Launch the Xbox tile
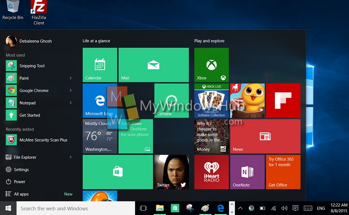This screenshot has height=215, width=349. [x=211, y=65]
